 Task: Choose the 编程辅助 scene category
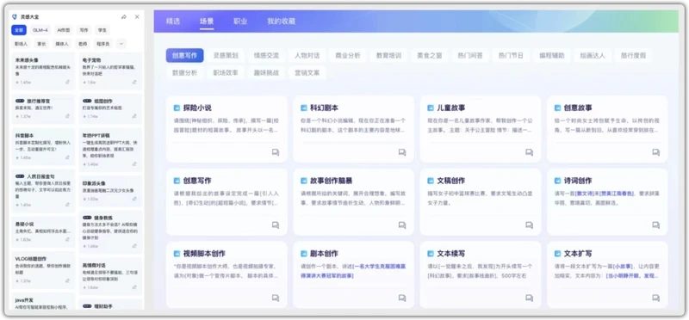coord(552,56)
